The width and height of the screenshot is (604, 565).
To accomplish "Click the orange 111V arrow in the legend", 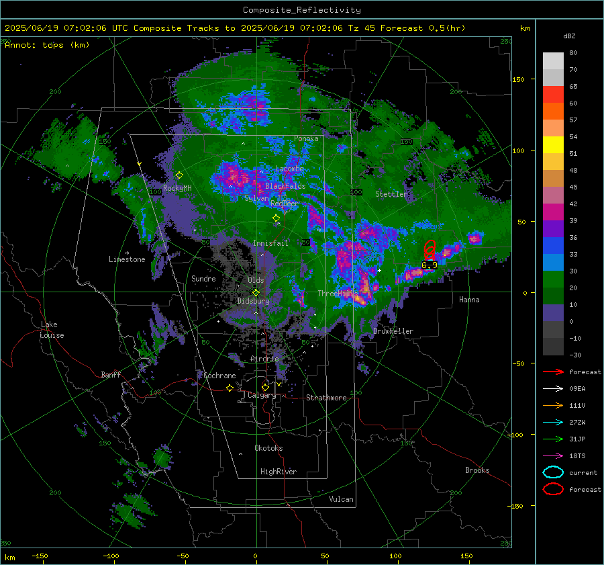I will tap(553, 405).
